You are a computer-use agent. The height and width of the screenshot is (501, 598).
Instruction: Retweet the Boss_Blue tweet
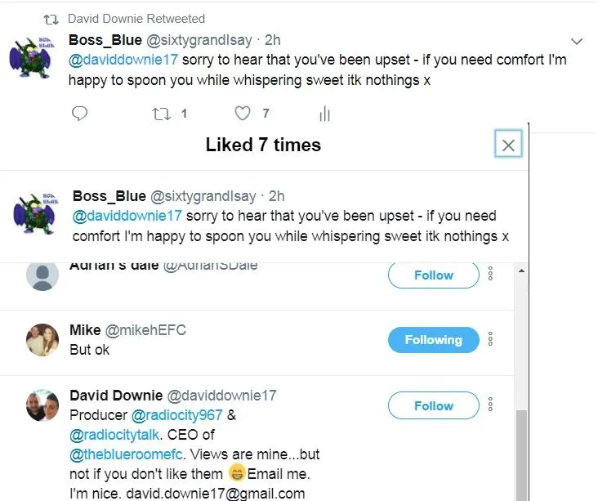pyautogui.click(x=159, y=114)
